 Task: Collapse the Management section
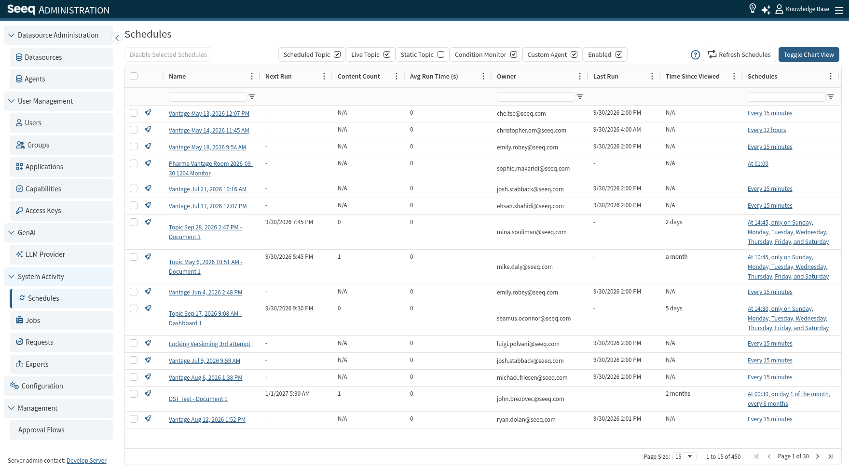click(59, 408)
